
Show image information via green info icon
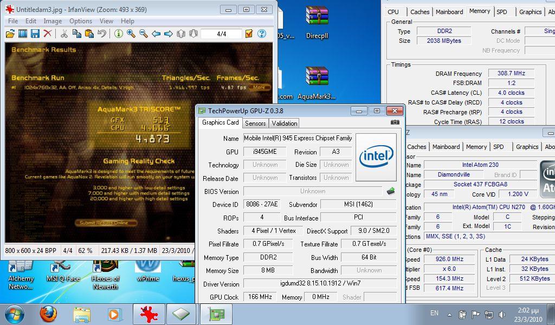(x=119, y=34)
